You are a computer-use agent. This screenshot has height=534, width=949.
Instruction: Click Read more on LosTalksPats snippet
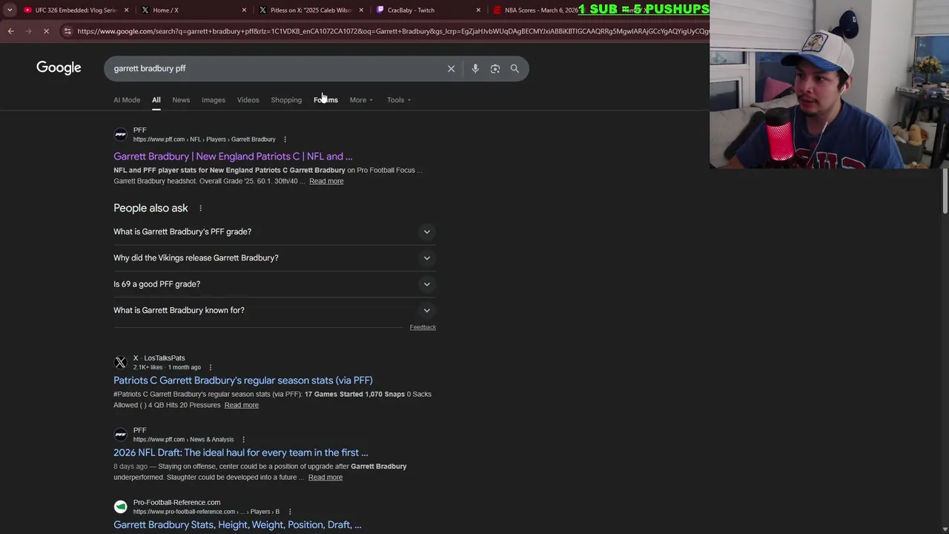(241, 405)
